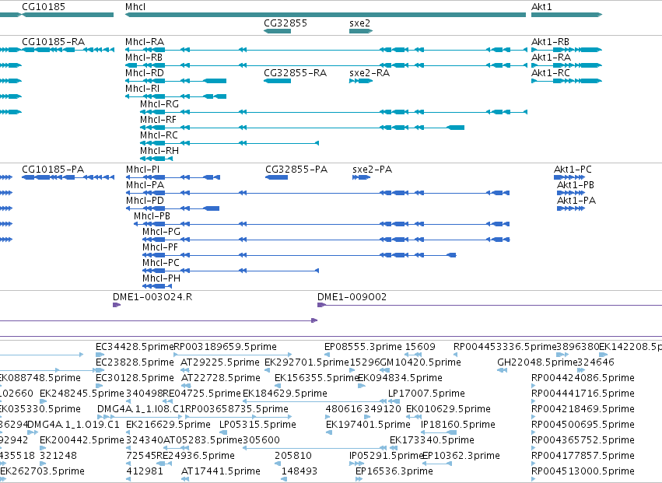Select the Mhcl-PC protein label
662x483 pixels.
161,263
